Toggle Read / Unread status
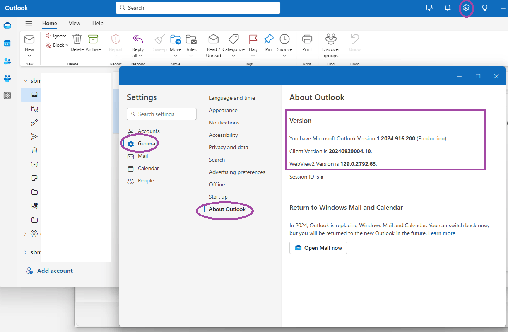 [214, 46]
